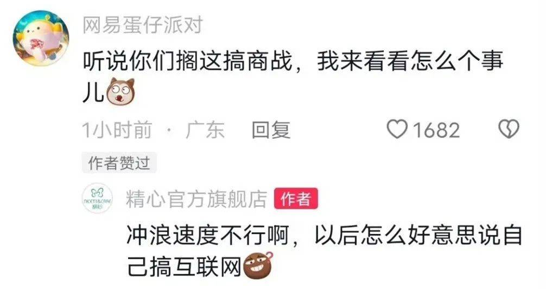546x289 pixels.
Task: Reply using the 回复 button
Action: coord(271,130)
